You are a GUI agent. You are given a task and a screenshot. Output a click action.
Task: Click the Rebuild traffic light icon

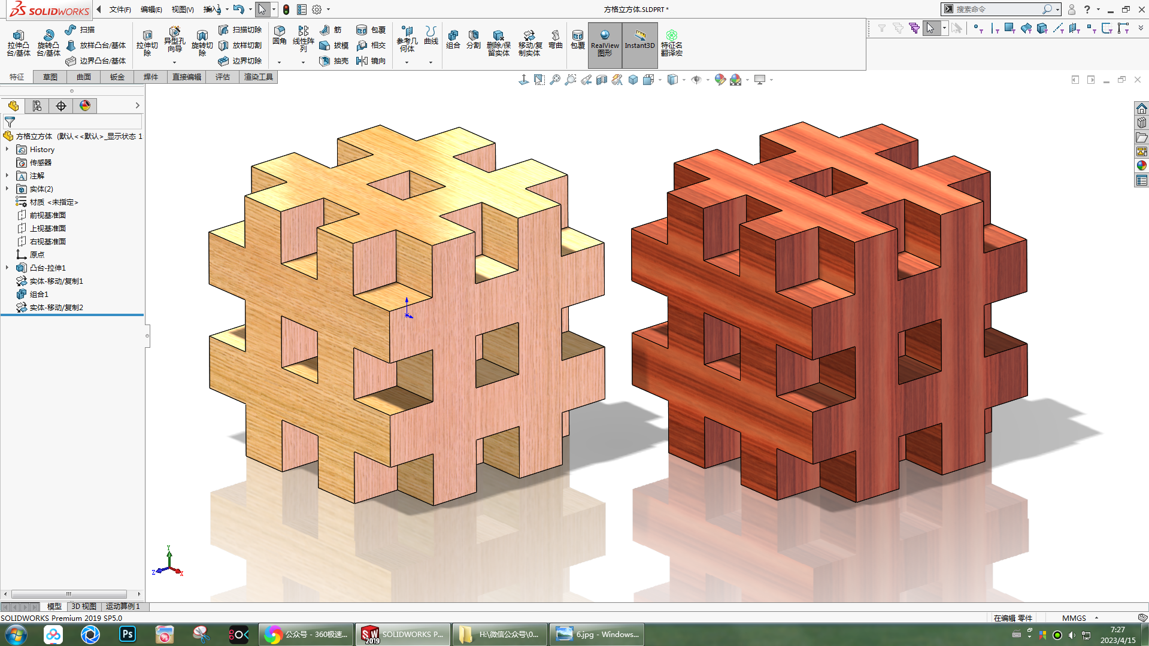tap(286, 10)
